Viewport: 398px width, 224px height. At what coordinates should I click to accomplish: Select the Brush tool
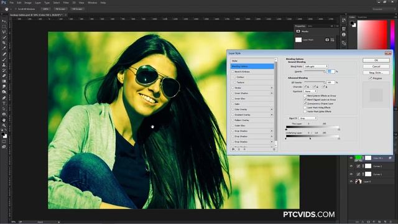point(4,60)
